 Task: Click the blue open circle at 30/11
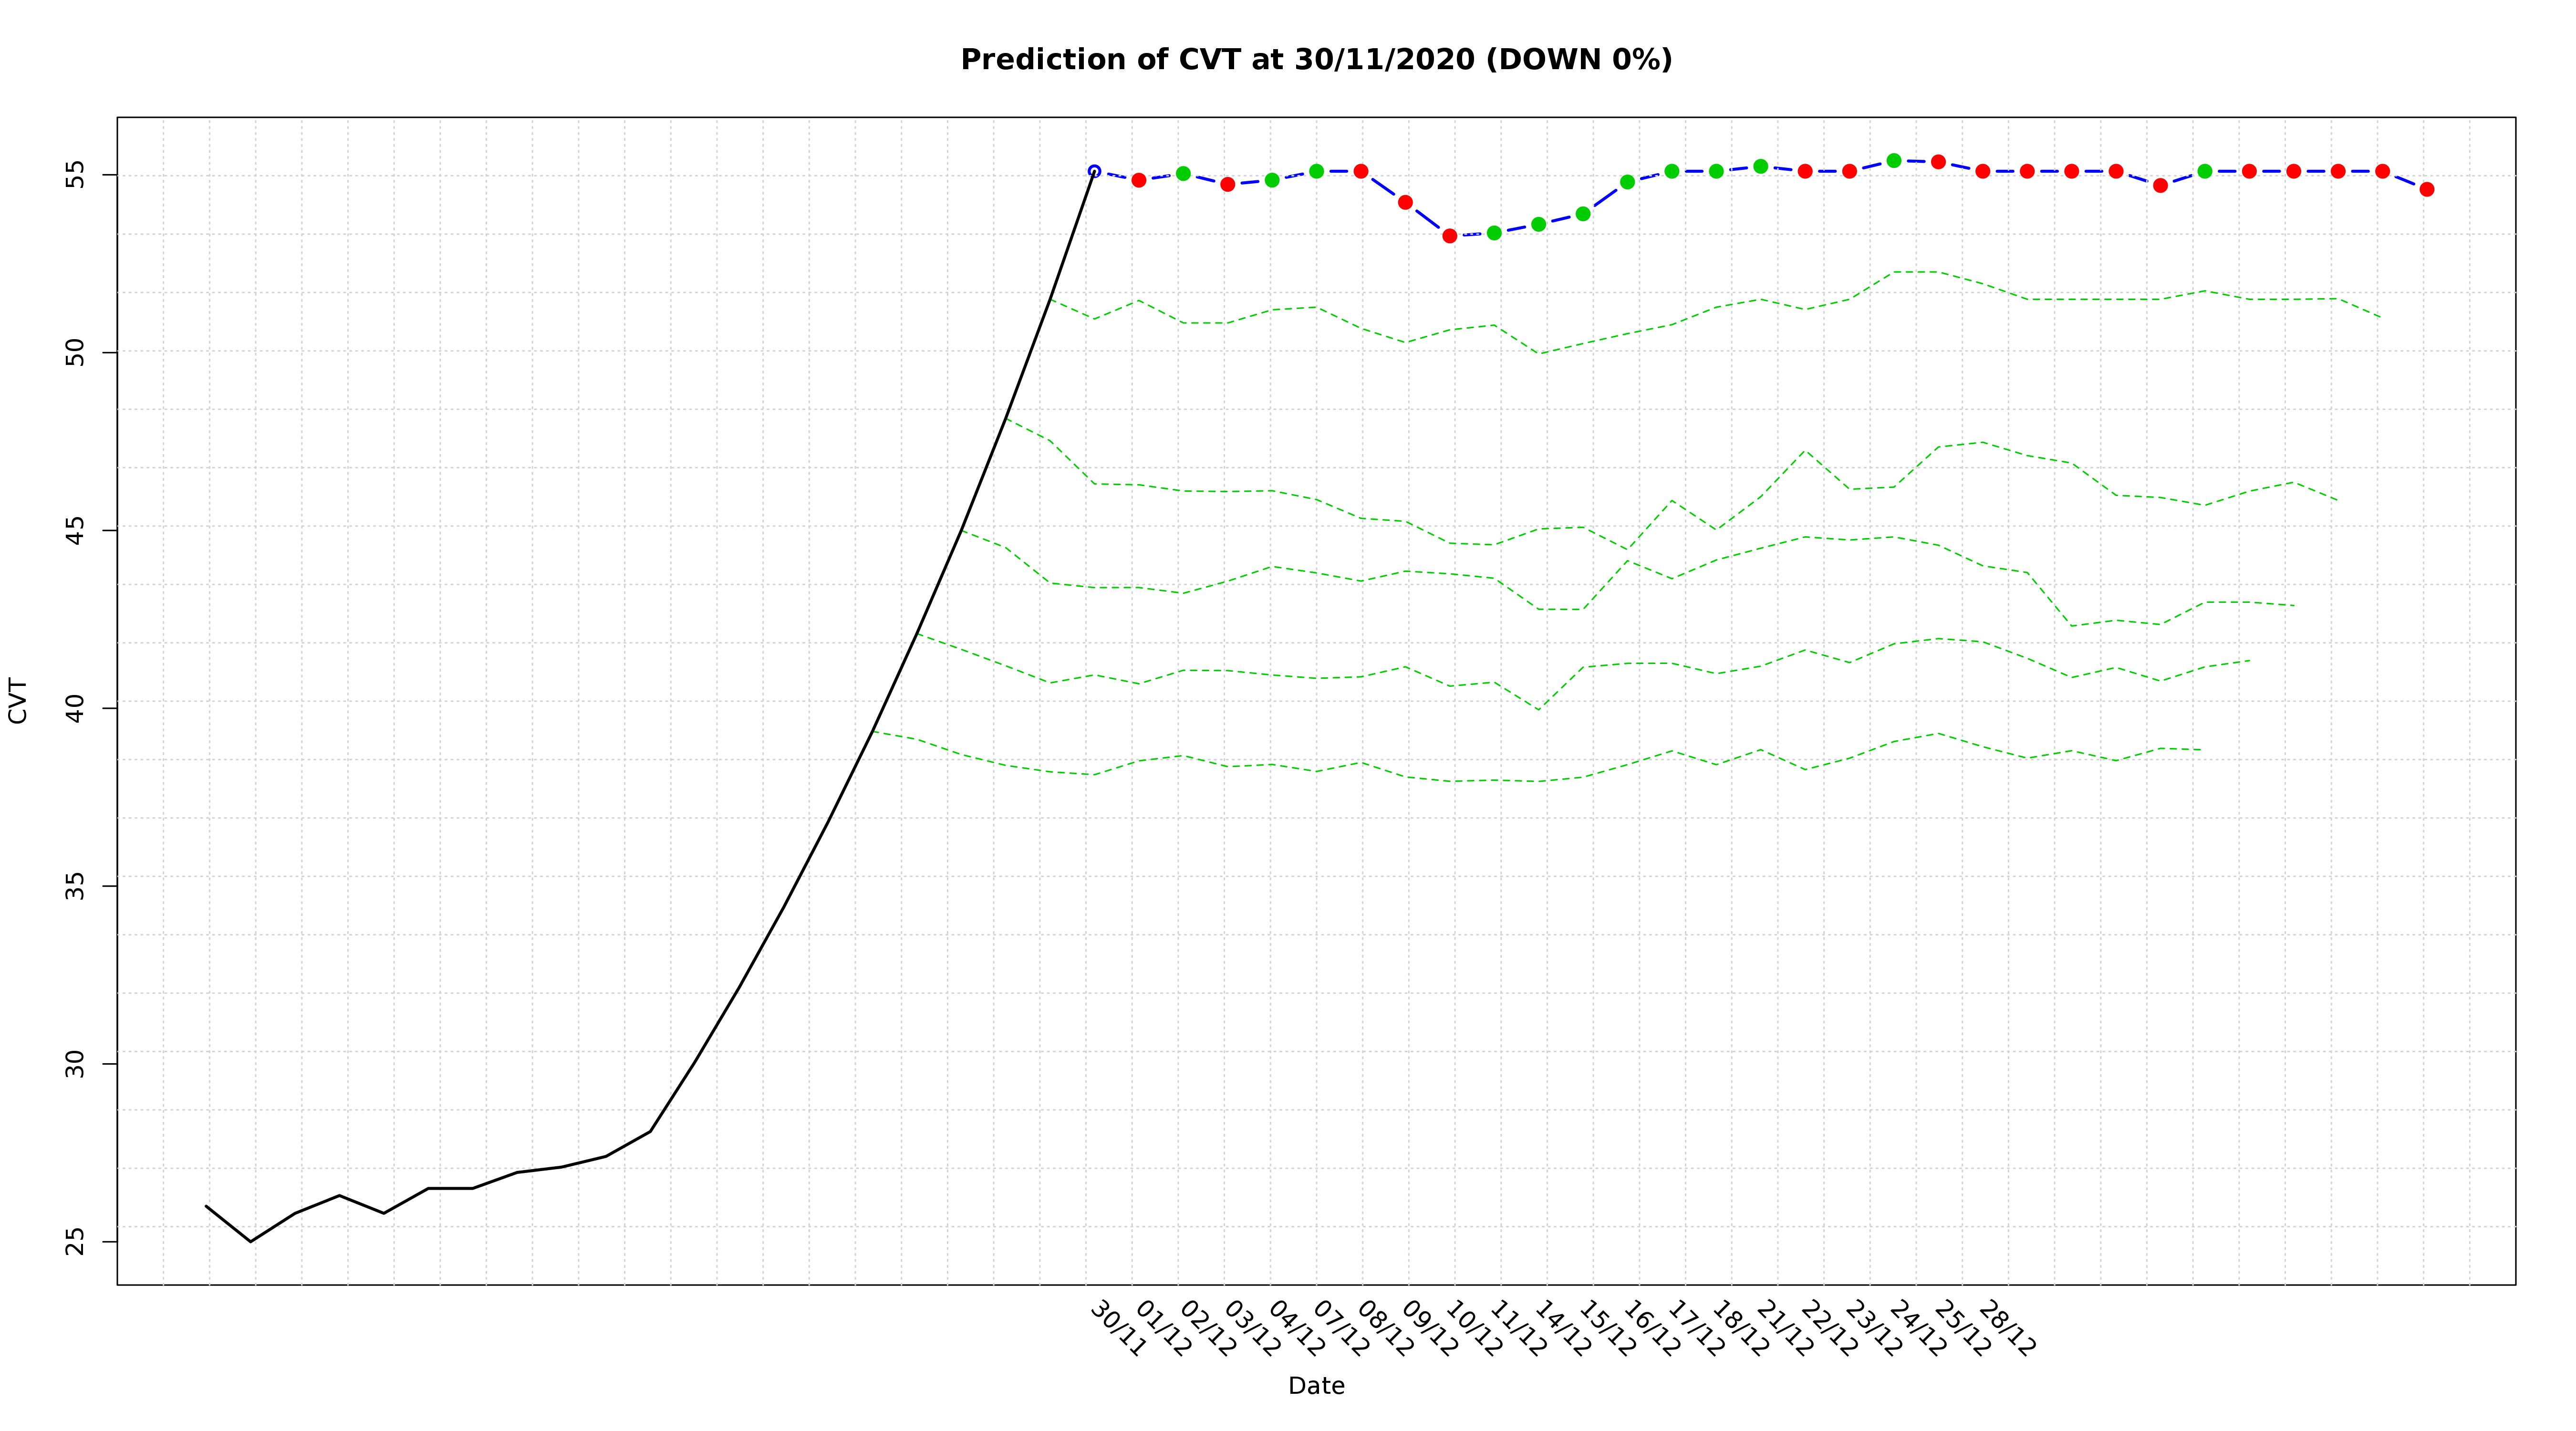click(1094, 171)
